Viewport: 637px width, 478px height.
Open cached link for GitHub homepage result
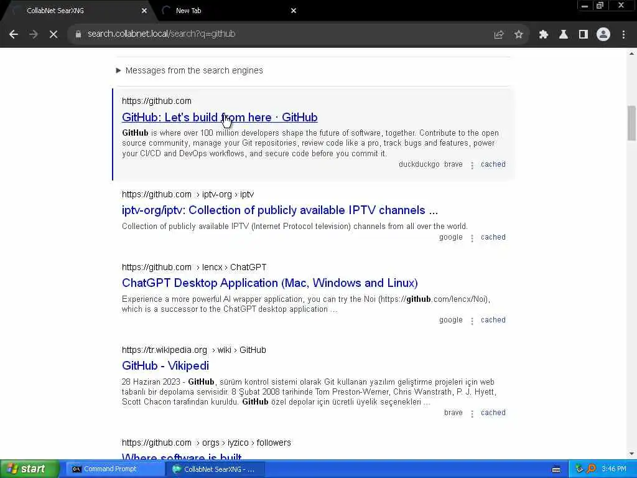[493, 164]
